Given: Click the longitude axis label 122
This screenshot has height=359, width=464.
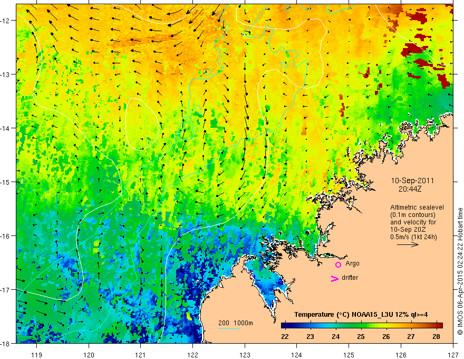Looking at the screenshot, I should tap(192, 355).
